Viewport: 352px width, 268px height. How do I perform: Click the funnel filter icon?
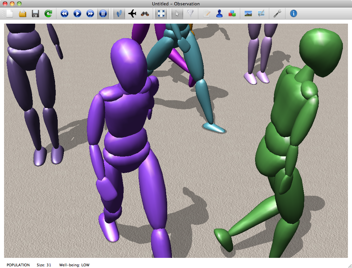(191, 14)
